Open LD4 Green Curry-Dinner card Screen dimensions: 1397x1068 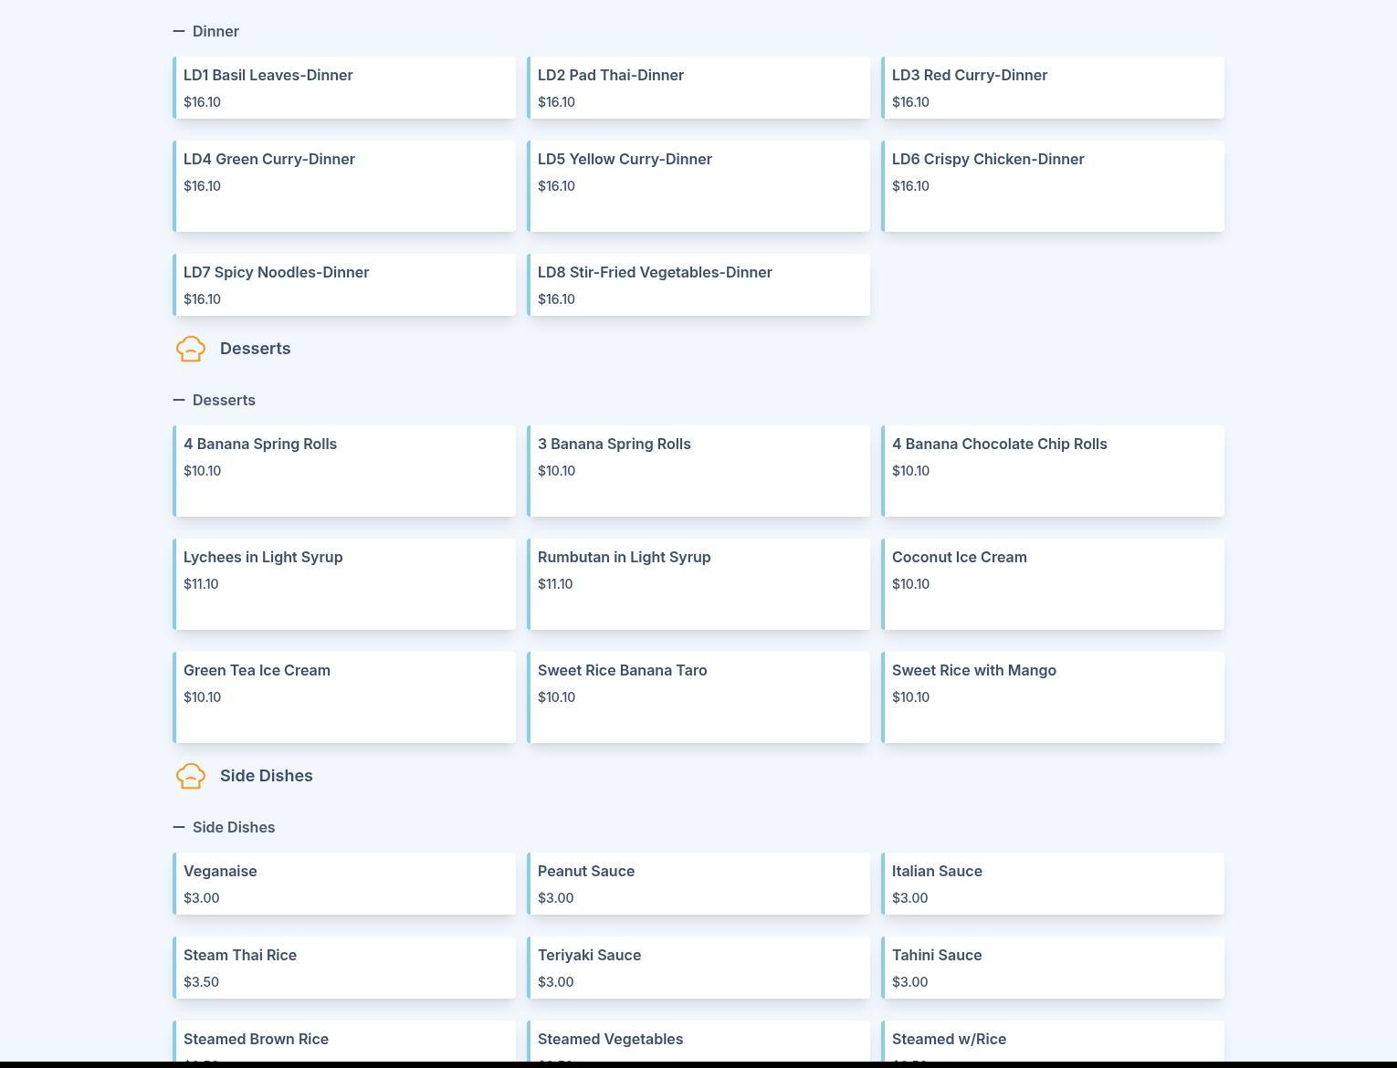[344, 186]
